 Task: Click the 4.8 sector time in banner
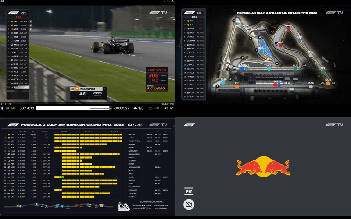point(82,94)
